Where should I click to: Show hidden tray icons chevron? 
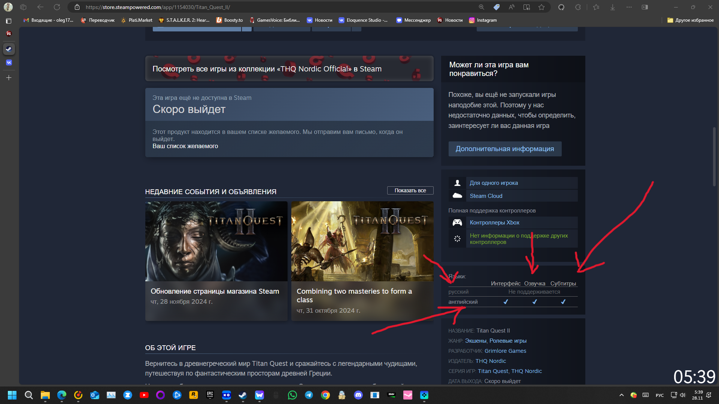tap(622, 395)
